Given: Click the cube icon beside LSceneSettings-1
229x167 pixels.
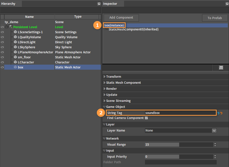Looking at the screenshot, I should coord(15,32).
